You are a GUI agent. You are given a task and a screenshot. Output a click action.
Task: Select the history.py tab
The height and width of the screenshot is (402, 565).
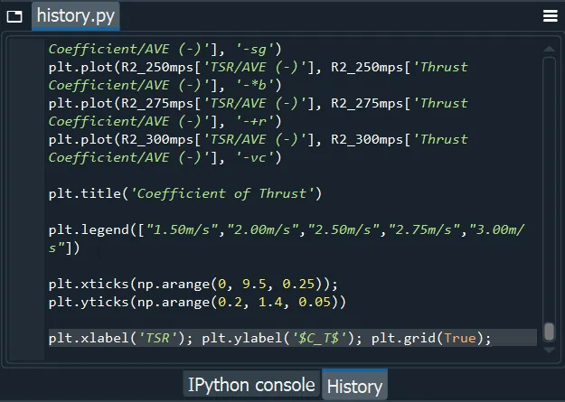pyautogui.click(x=76, y=16)
